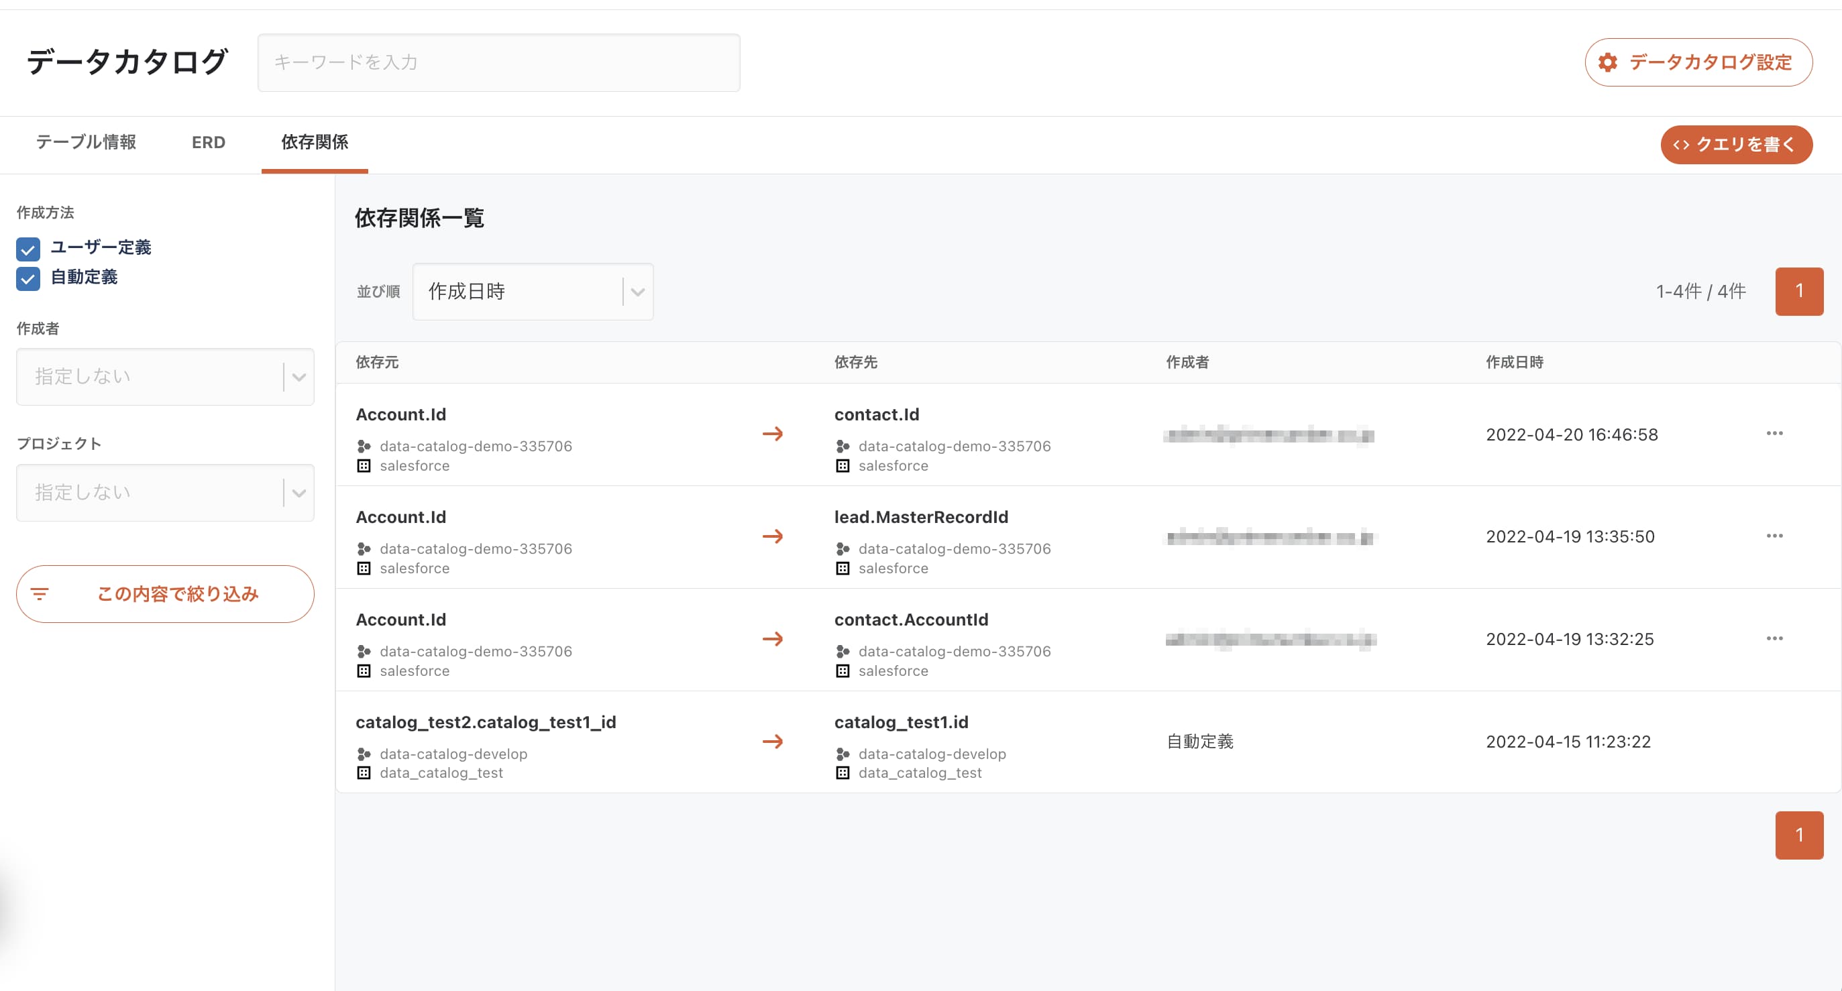Click the gear icon in データカタログ設定

[x=1608, y=62]
